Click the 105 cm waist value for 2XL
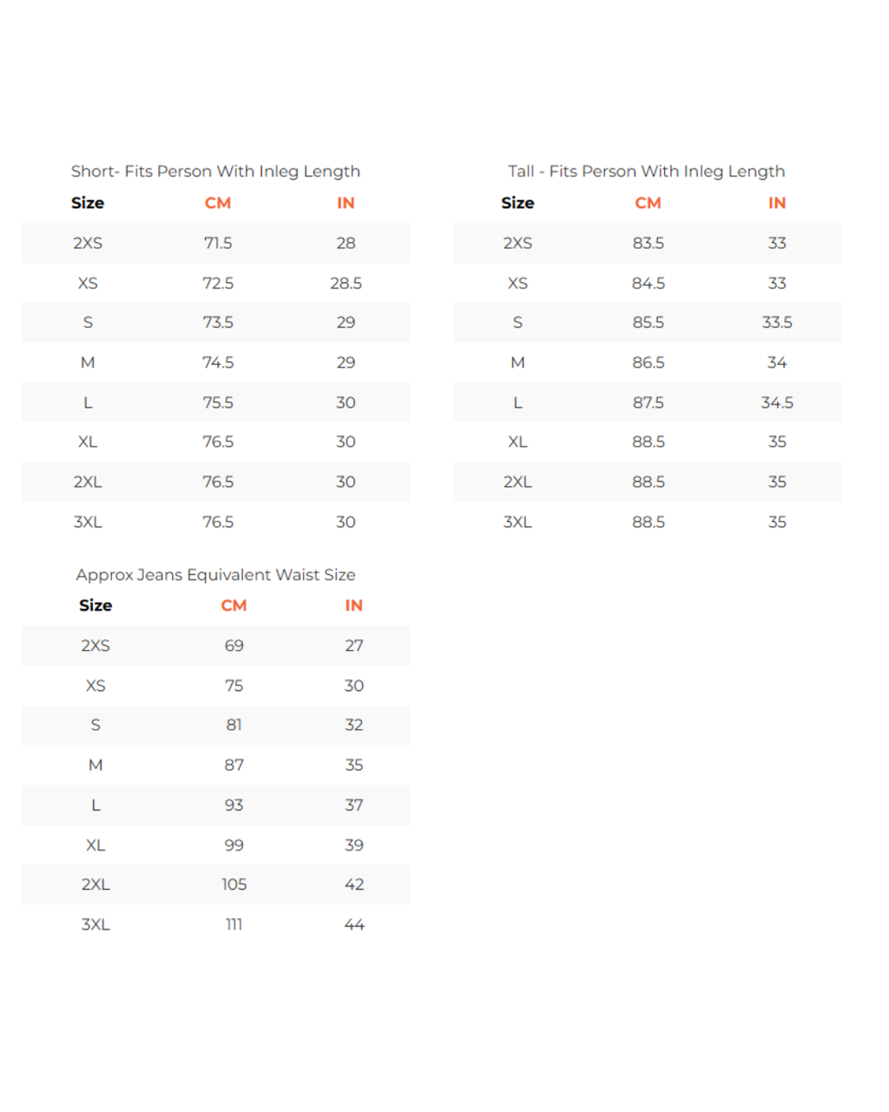The width and height of the screenshot is (889, 1112). pyautogui.click(x=234, y=884)
